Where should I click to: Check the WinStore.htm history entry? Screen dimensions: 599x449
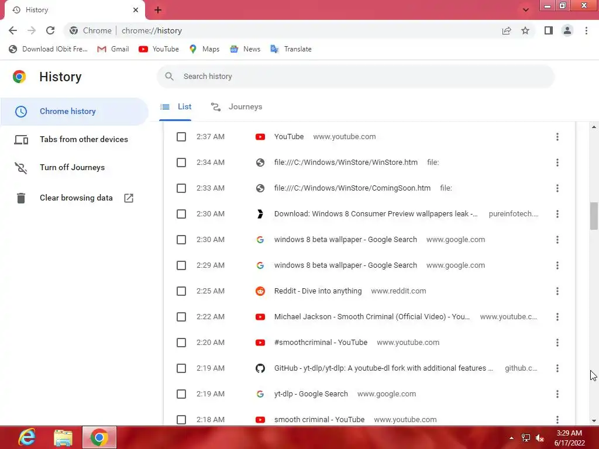[181, 163]
